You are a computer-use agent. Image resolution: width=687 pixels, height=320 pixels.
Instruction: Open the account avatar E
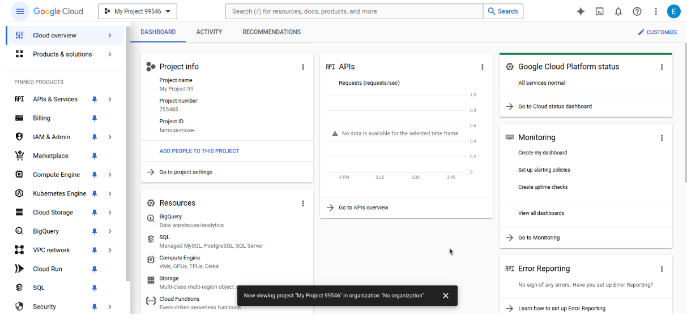tap(673, 11)
